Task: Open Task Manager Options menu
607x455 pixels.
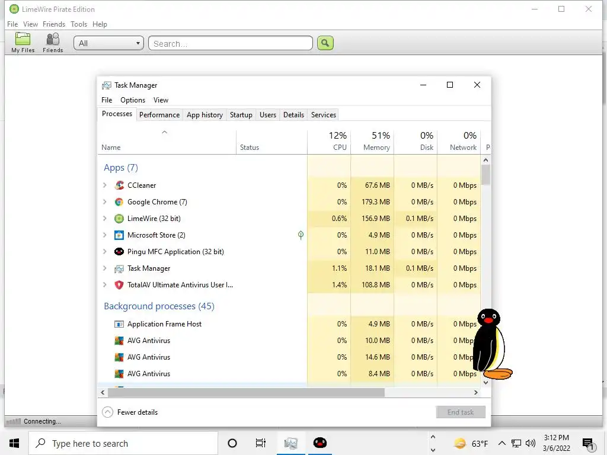Action: coord(133,100)
